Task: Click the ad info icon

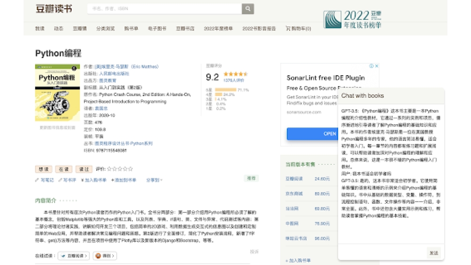Action: [x=371, y=66]
